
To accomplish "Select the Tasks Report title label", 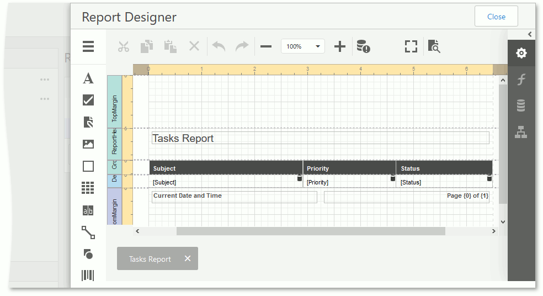I will point(320,138).
